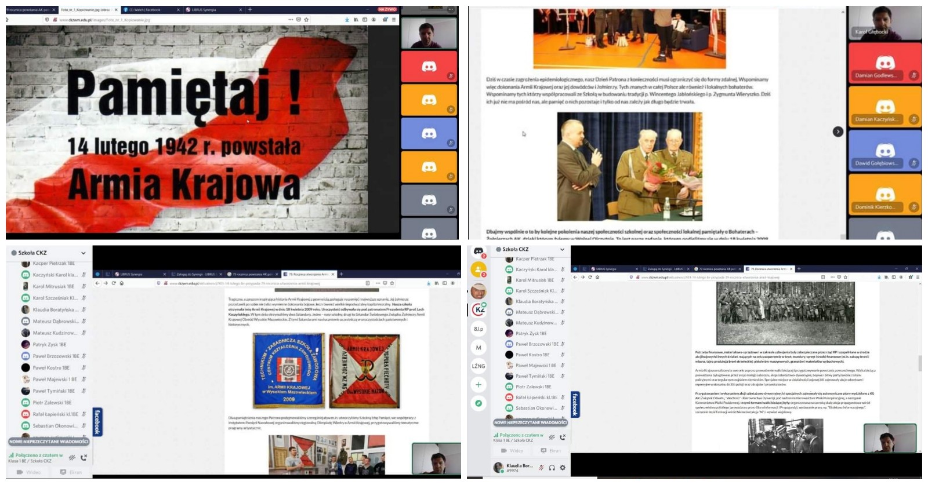The image size is (928, 485).
Task: Select Damian Godlews... red participant tile
Action: pyautogui.click(x=885, y=63)
